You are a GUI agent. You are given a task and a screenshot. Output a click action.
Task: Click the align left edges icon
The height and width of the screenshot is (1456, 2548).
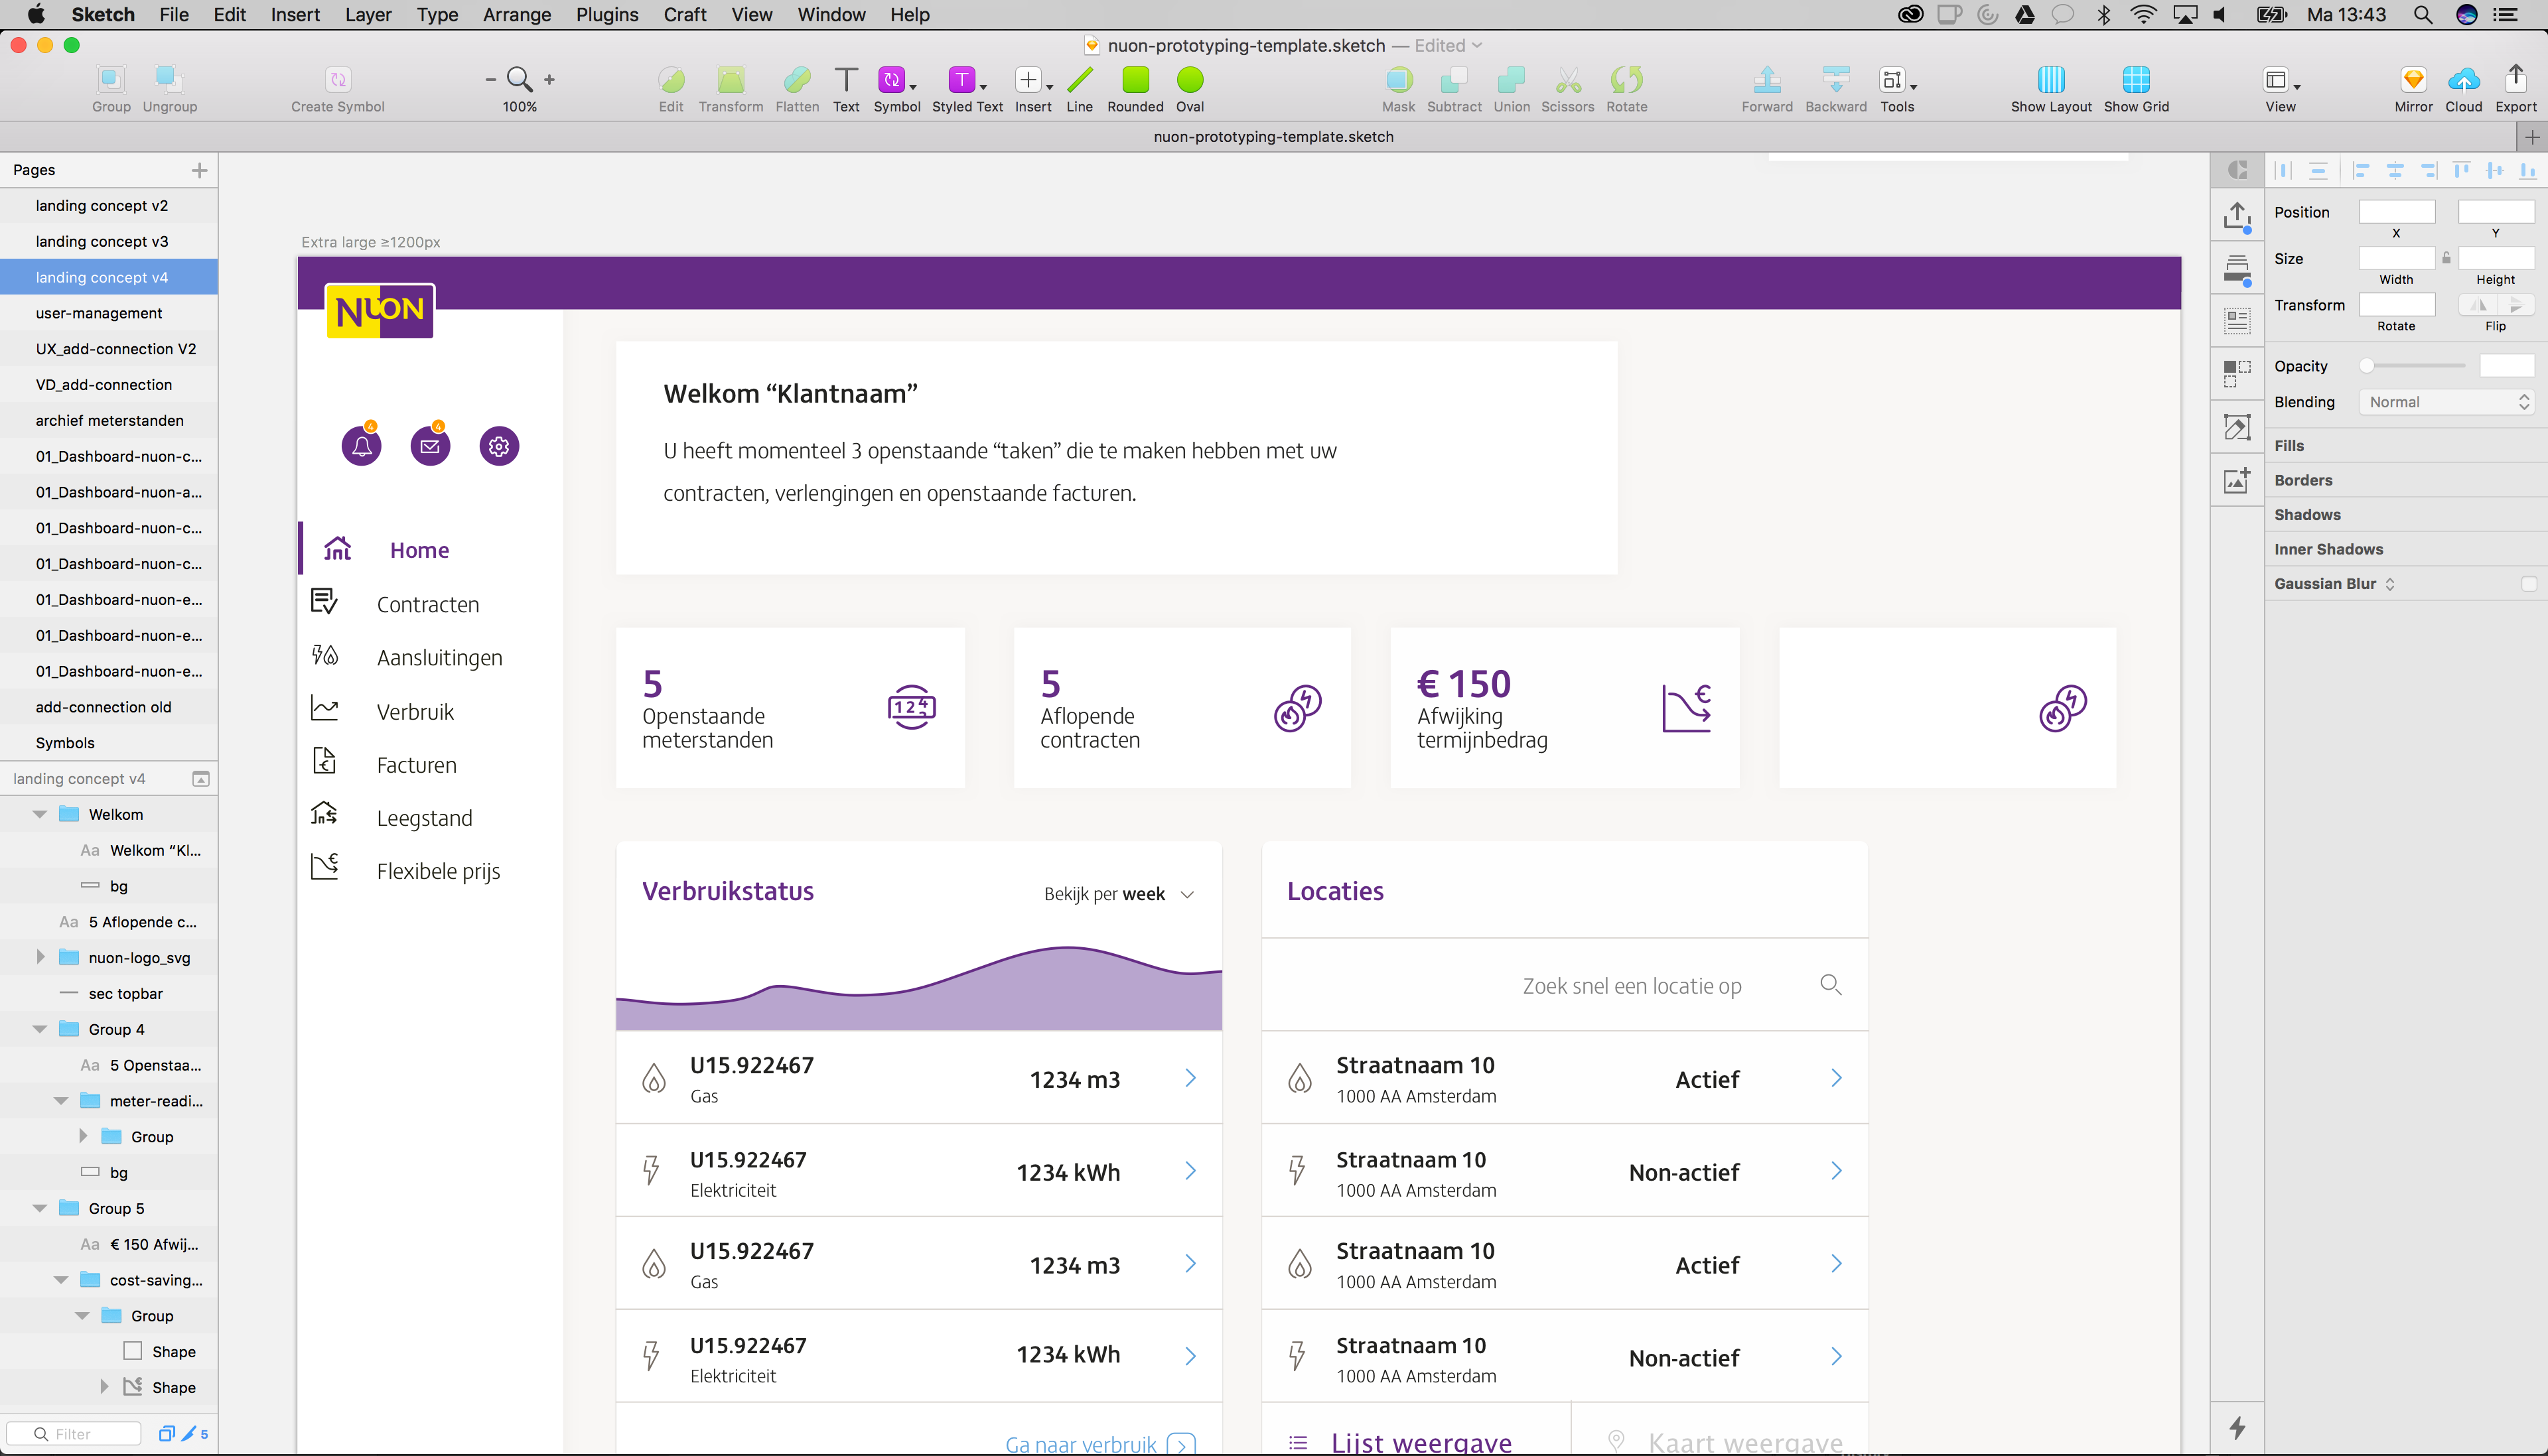click(x=2360, y=170)
